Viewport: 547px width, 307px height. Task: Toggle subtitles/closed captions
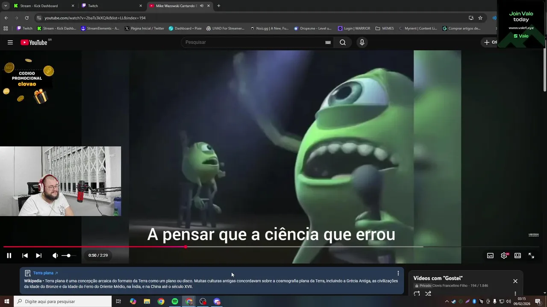click(490, 255)
